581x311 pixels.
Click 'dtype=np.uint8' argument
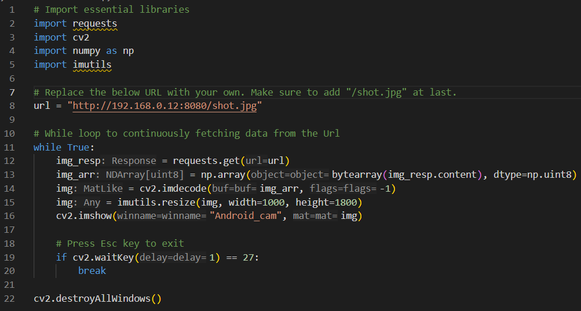click(532, 174)
